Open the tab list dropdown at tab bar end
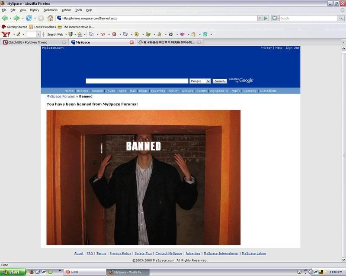The width and height of the screenshot is (346, 276). (343, 42)
